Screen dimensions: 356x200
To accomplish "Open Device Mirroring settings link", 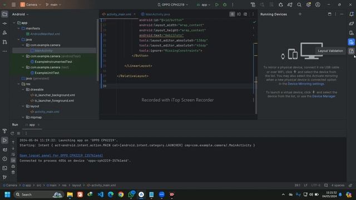I will click(306, 84).
